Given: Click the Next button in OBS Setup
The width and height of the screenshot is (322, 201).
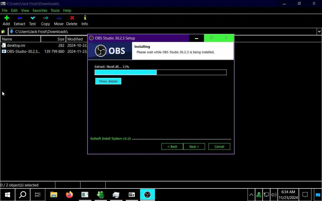Looking at the screenshot, I should pyautogui.click(x=194, y=146).
